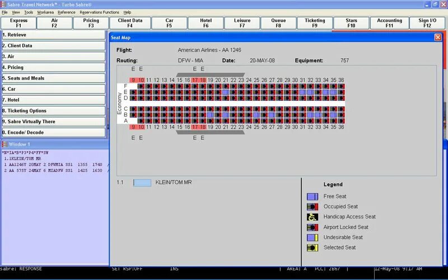Viewport: 448px width, 280px height.
Task: Choose 8. Ticketing Options
Action: click(x=54, y=111)
